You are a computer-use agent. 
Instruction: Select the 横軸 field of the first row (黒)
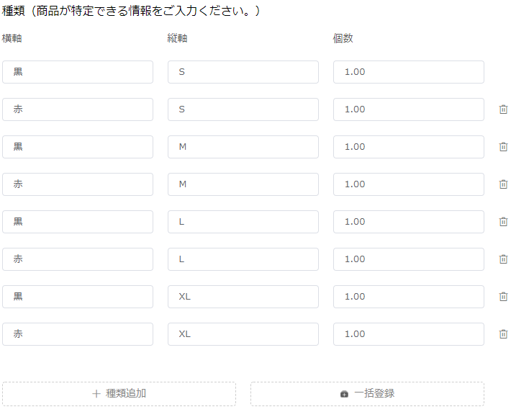[x=78, y=72]
